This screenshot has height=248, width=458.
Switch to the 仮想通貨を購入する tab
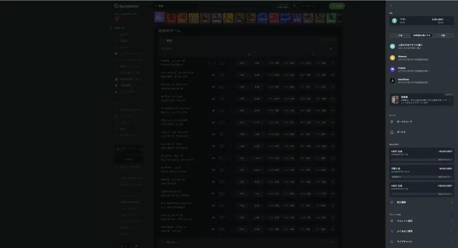click(x=421, y=35)
